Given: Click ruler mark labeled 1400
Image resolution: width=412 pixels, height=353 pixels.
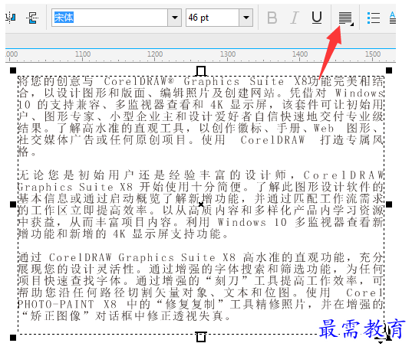Looking at the screenshot, I should 300,54.
